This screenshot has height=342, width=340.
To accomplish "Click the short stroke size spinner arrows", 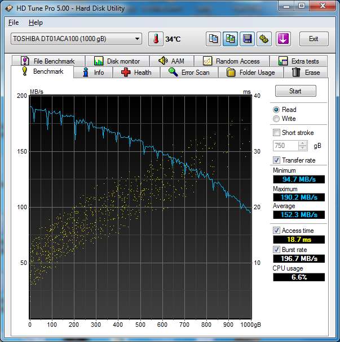I will pyautogui.click(x=303, y=146).
